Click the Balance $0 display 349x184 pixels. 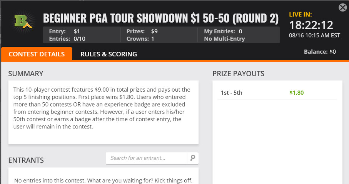[320, 52]
